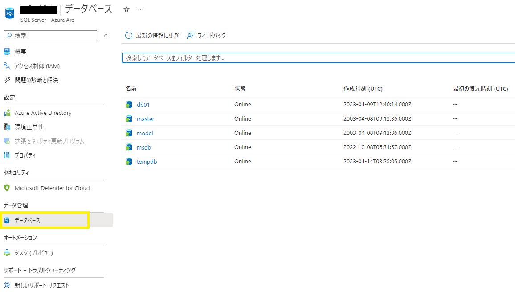
Task: Click the refresh icon in the toolbar
Action: 129,36
